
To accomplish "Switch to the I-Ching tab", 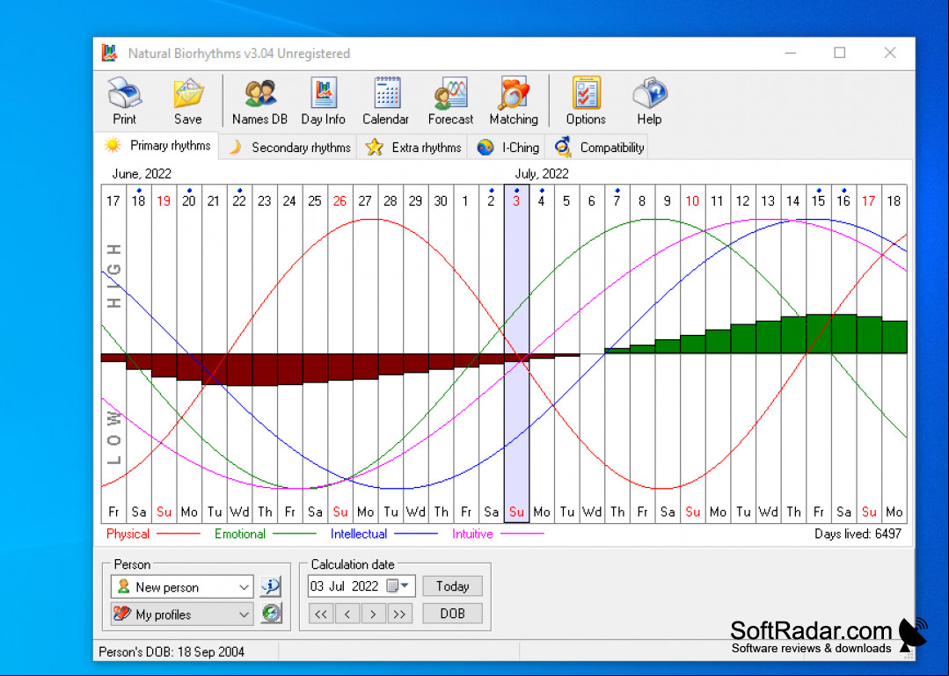I will [x=507, y=148].
